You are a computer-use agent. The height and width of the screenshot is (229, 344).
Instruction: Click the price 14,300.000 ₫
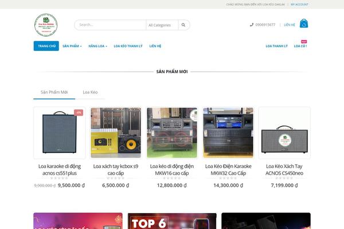pos(228,185)
